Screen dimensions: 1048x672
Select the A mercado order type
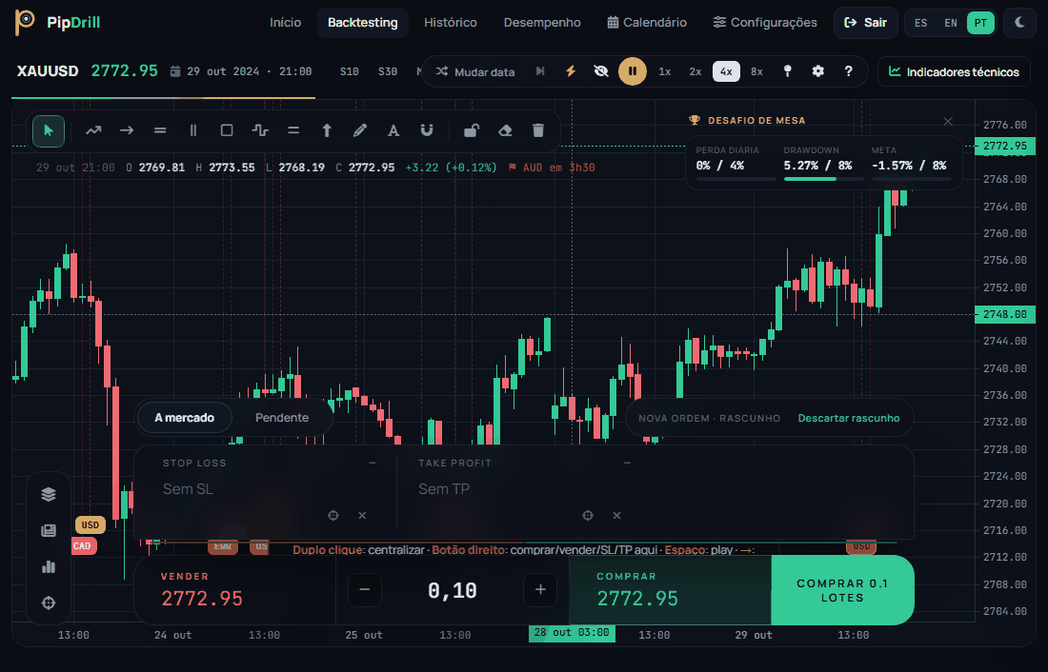(185, 418)
